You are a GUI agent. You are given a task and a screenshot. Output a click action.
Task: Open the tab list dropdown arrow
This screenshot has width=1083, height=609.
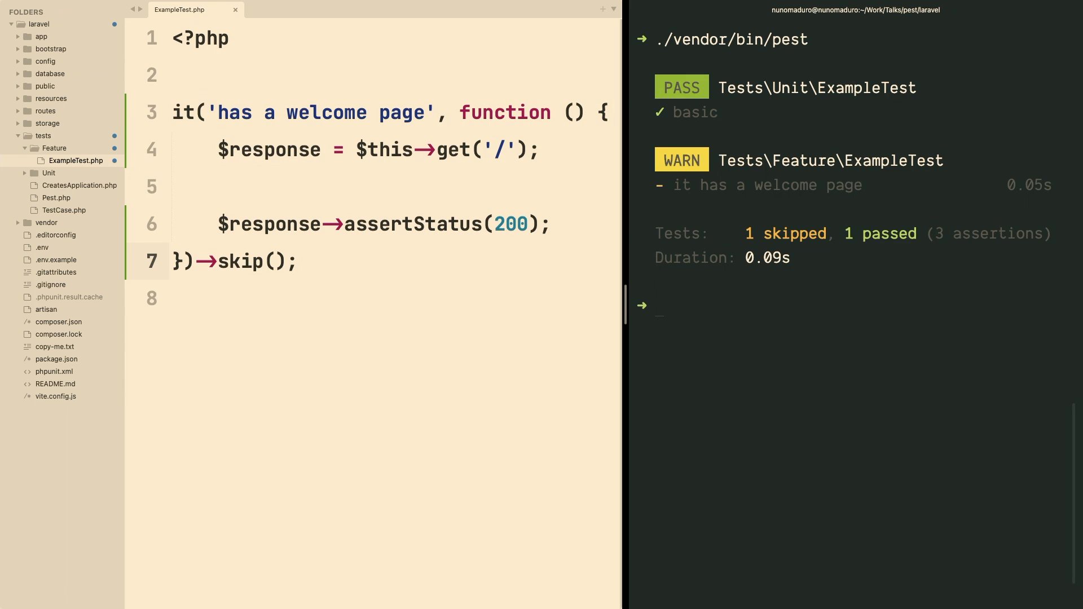point(614,9)
